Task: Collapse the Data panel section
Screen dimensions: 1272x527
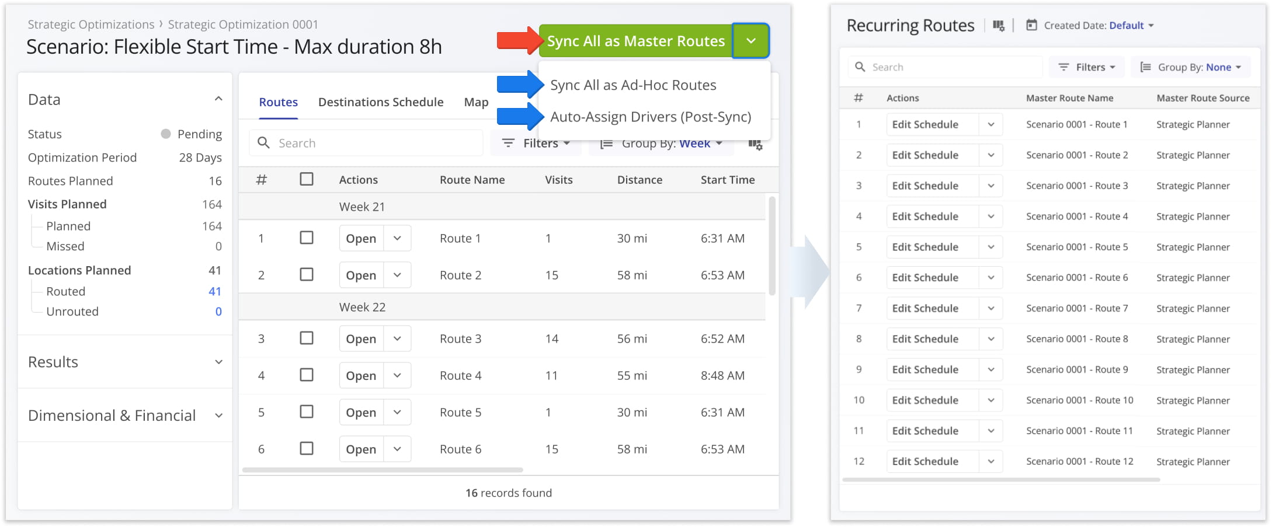Action: (x=218, y=99)
